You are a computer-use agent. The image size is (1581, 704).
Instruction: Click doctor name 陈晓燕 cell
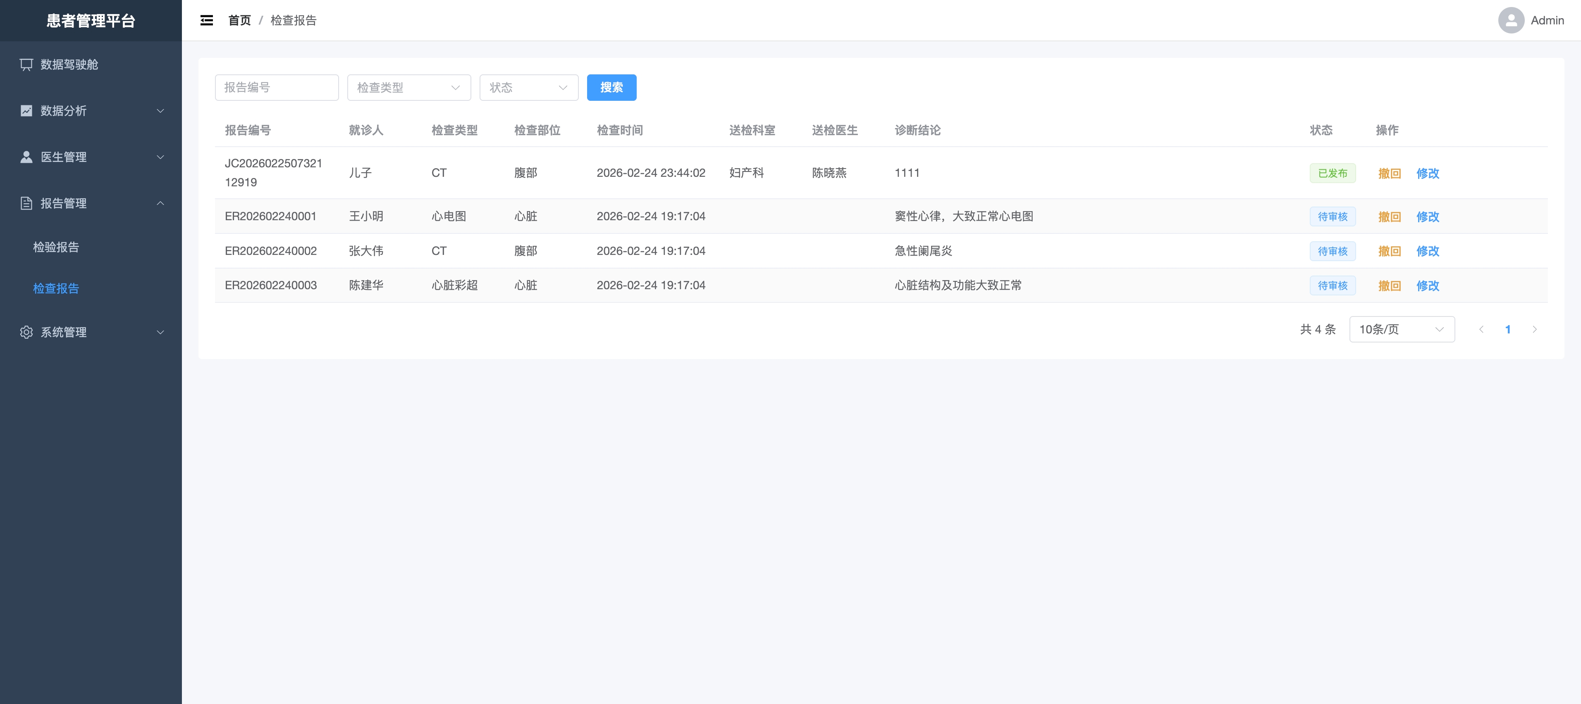(x=829, y=173)
